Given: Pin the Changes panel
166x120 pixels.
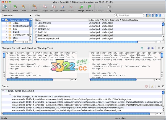Looking at the screenshot, I should point(159,48).
